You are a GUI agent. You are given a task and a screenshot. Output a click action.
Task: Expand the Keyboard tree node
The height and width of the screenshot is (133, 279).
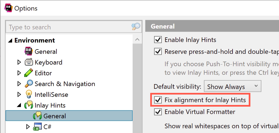pyautogui.click(x=19, y=62)
